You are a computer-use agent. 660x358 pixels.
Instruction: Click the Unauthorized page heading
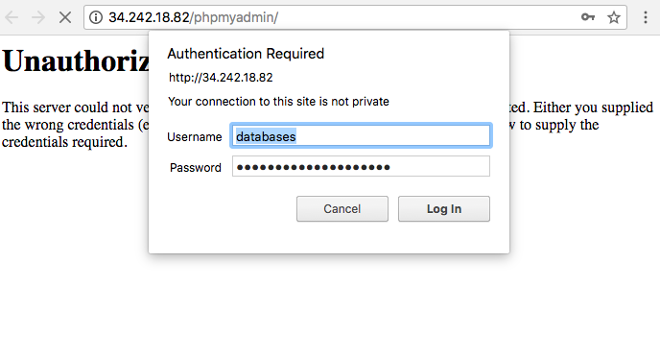(76, 61)
